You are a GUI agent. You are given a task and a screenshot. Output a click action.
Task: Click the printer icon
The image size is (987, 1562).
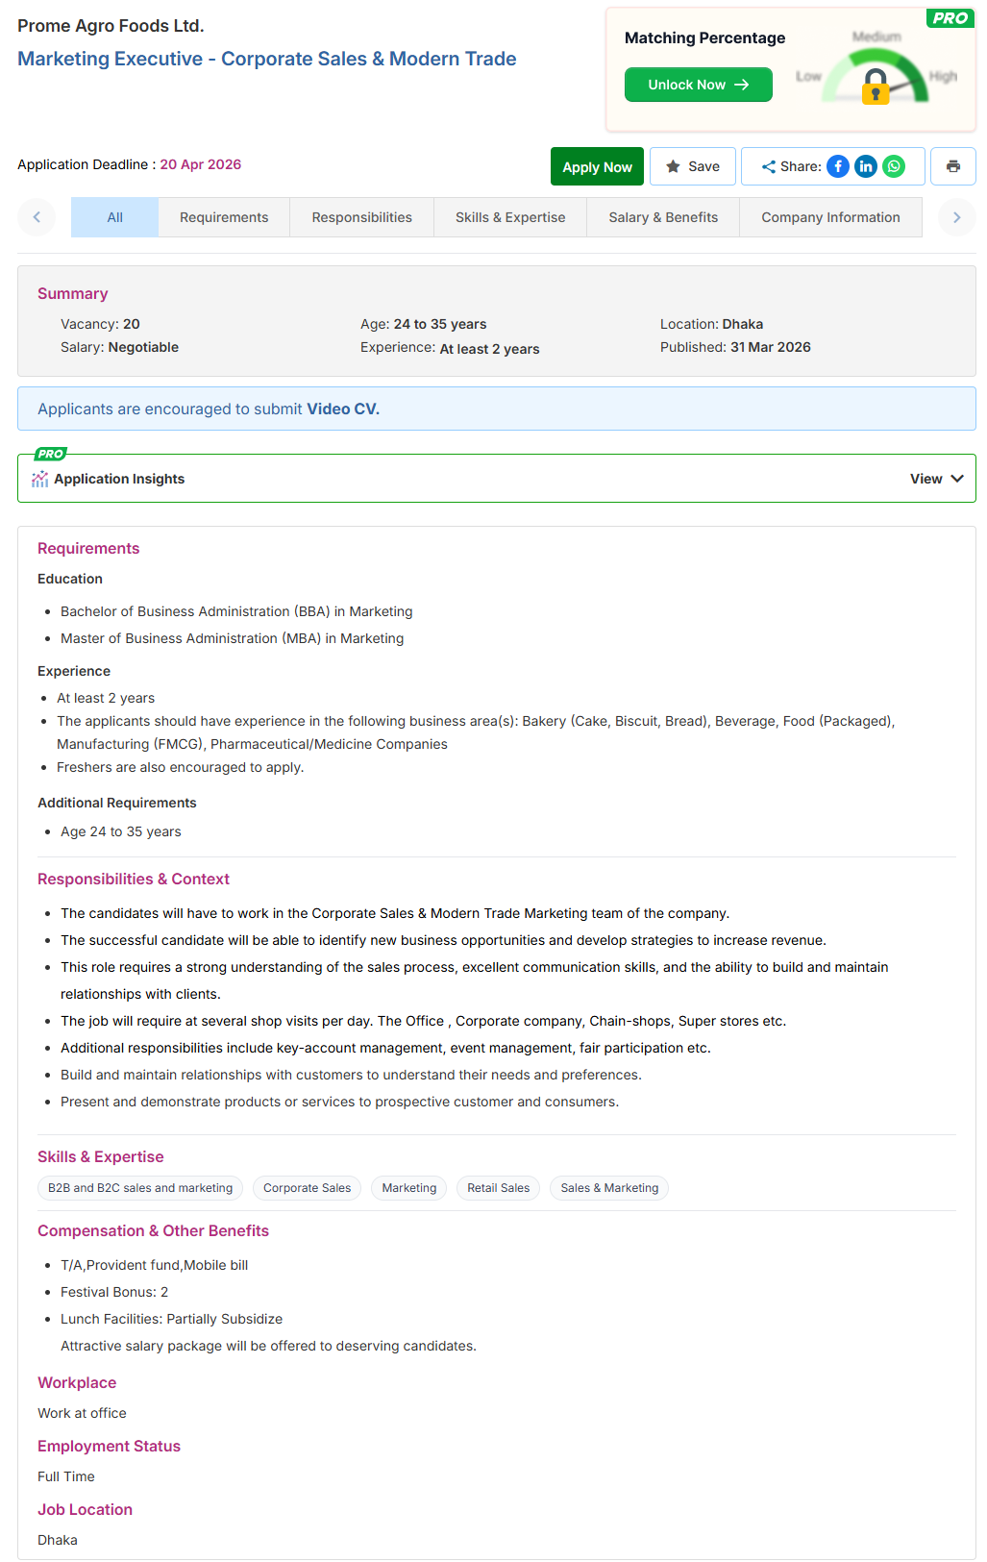pyautogui.click(x=953, y=166)
